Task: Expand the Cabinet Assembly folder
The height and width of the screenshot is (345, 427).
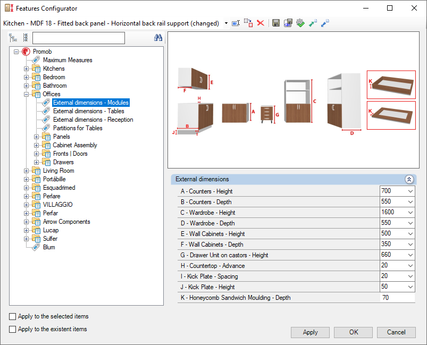Action: 37,145
